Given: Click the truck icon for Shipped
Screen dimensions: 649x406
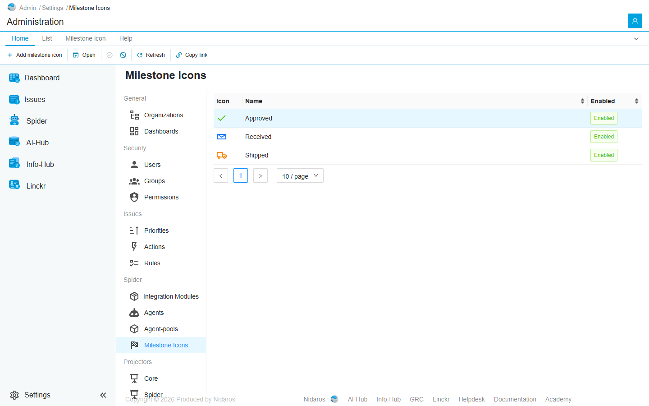Looking at the screenshot, I should pos(222,155).
